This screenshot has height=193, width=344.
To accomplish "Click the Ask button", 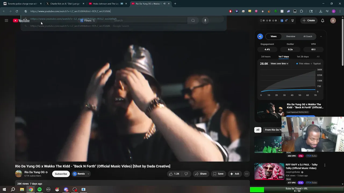I will [234, 174].
